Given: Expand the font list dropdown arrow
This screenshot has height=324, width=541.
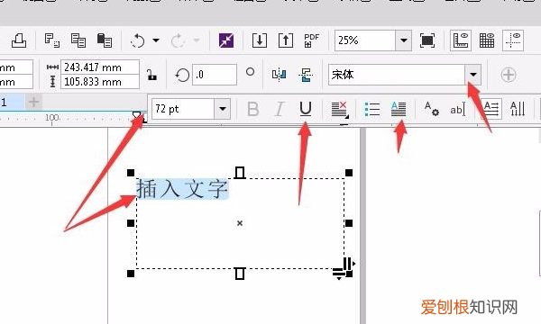Looking at the screenshot, I should (473, 75).
